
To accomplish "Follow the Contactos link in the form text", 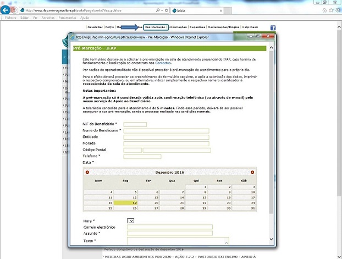I will (x=163, y=63).
